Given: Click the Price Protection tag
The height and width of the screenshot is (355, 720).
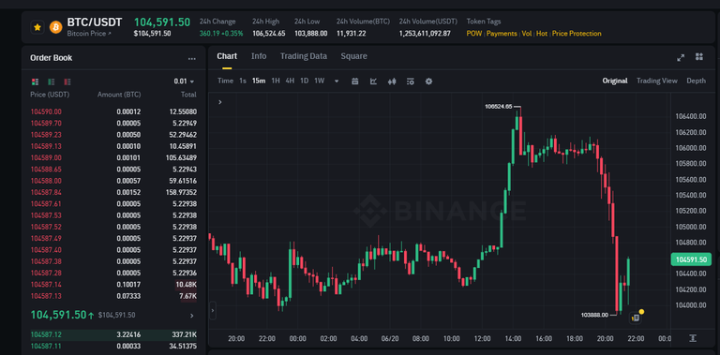Looking at the screenshot, I should pyautogui.click(x=577, y=34).
